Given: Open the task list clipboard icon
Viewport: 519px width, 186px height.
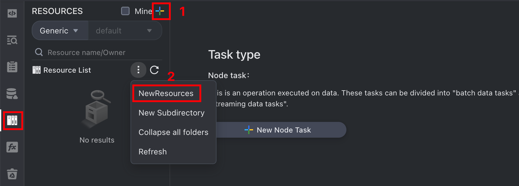Looking at the screenshot, I should coord(12,67).
